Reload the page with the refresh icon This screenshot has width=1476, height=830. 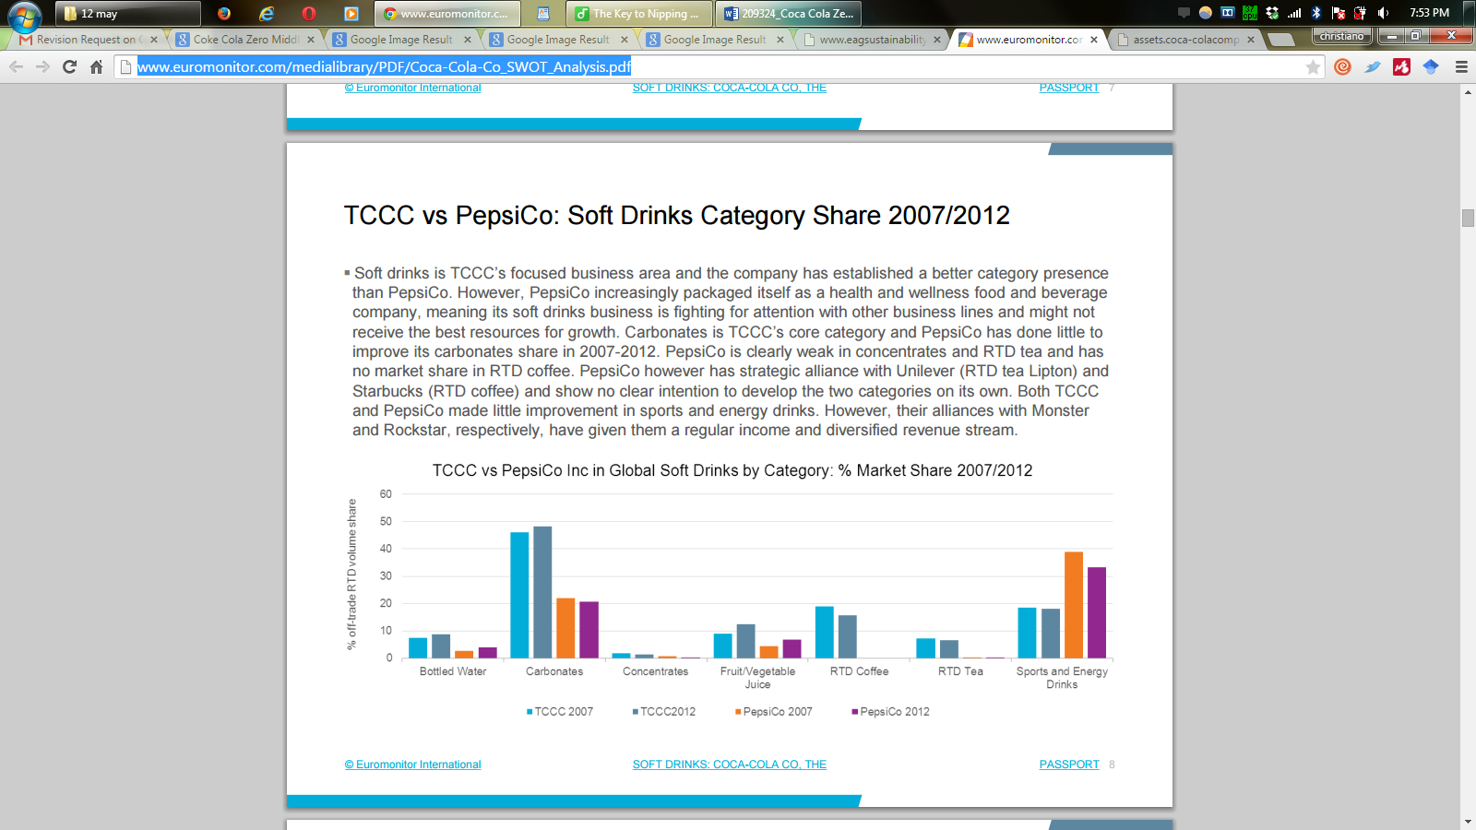pyautogui.click(x=69, y=66)
